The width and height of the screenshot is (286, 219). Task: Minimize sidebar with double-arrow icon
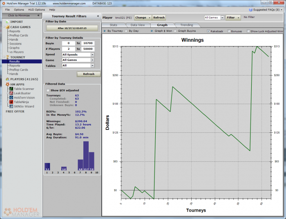(38, 15)
